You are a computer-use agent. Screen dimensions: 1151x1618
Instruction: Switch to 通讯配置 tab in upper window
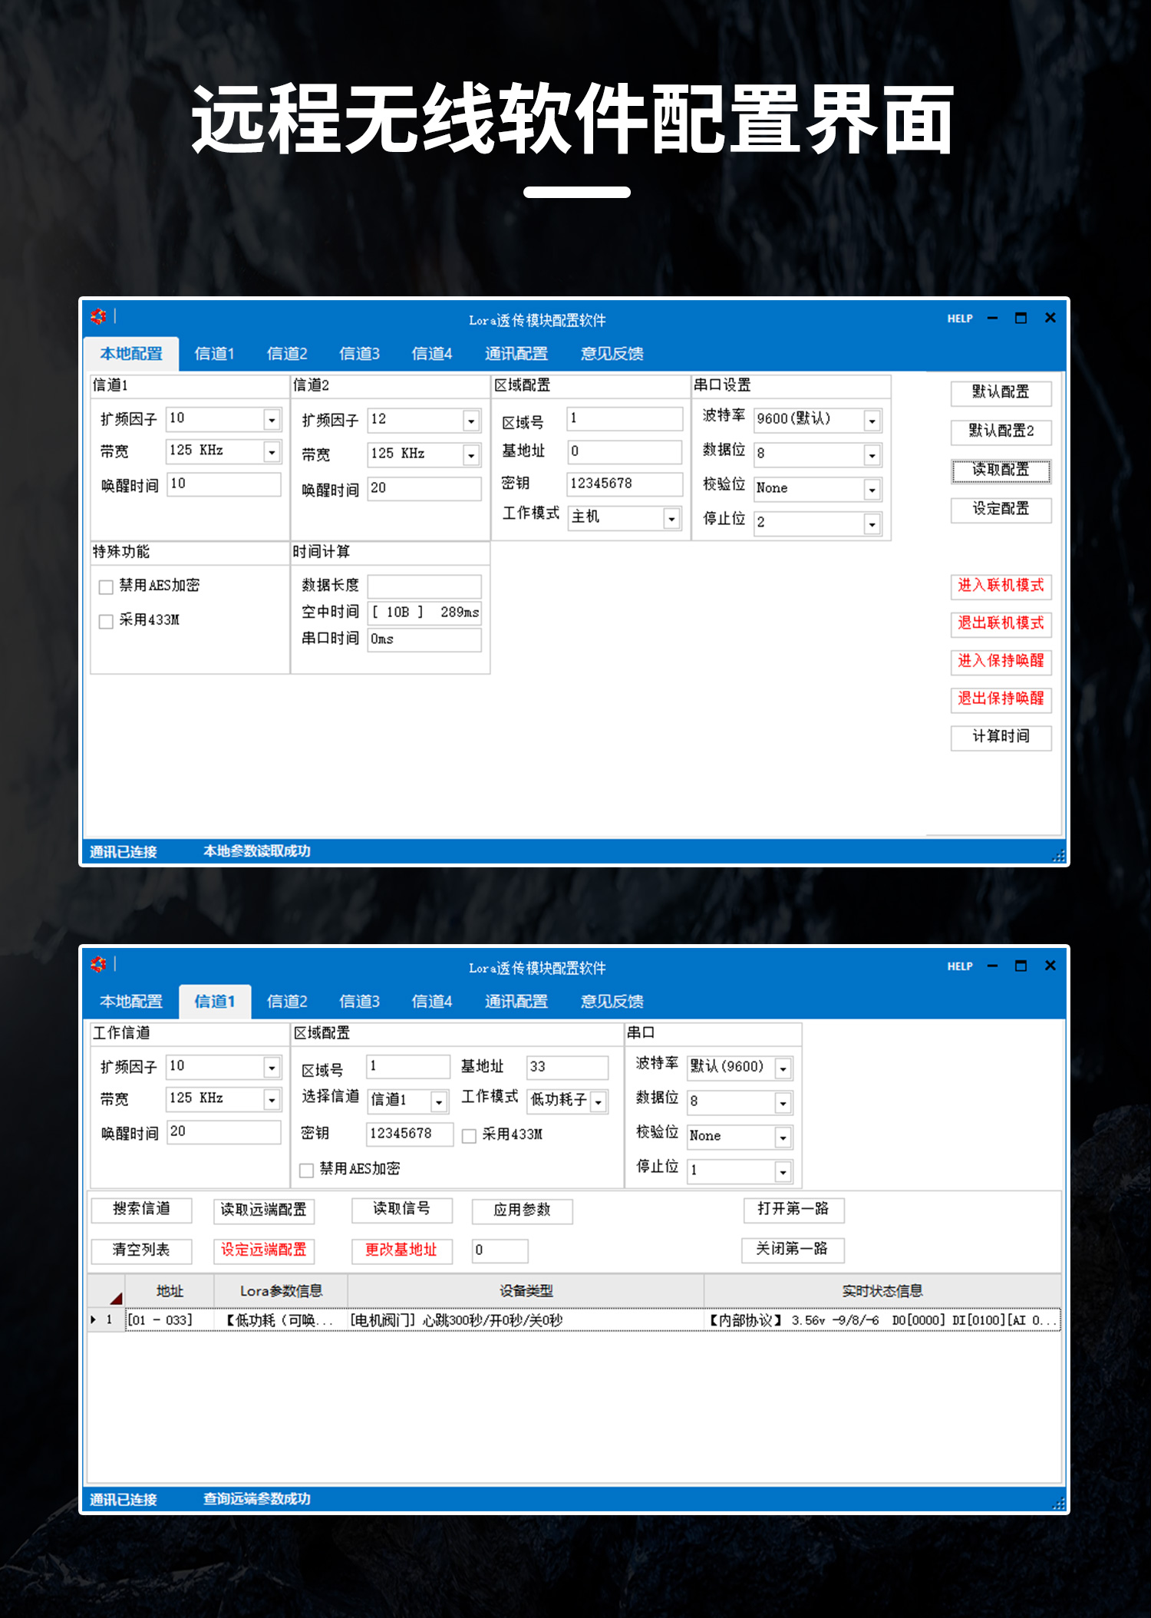516,354
